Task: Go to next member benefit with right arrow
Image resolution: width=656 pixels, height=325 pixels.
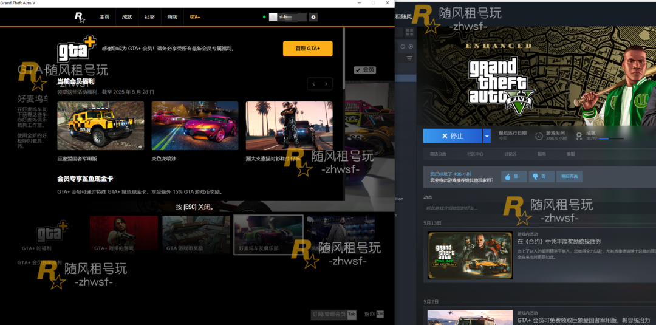Action: click(326, 84)
